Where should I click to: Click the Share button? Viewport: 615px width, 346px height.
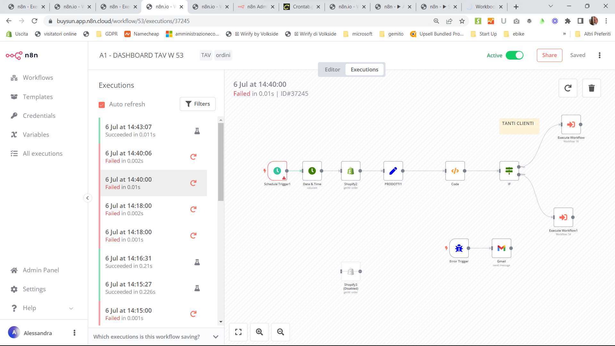549,55
